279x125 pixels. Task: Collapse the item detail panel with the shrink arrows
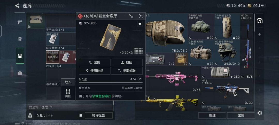[131, 16]
